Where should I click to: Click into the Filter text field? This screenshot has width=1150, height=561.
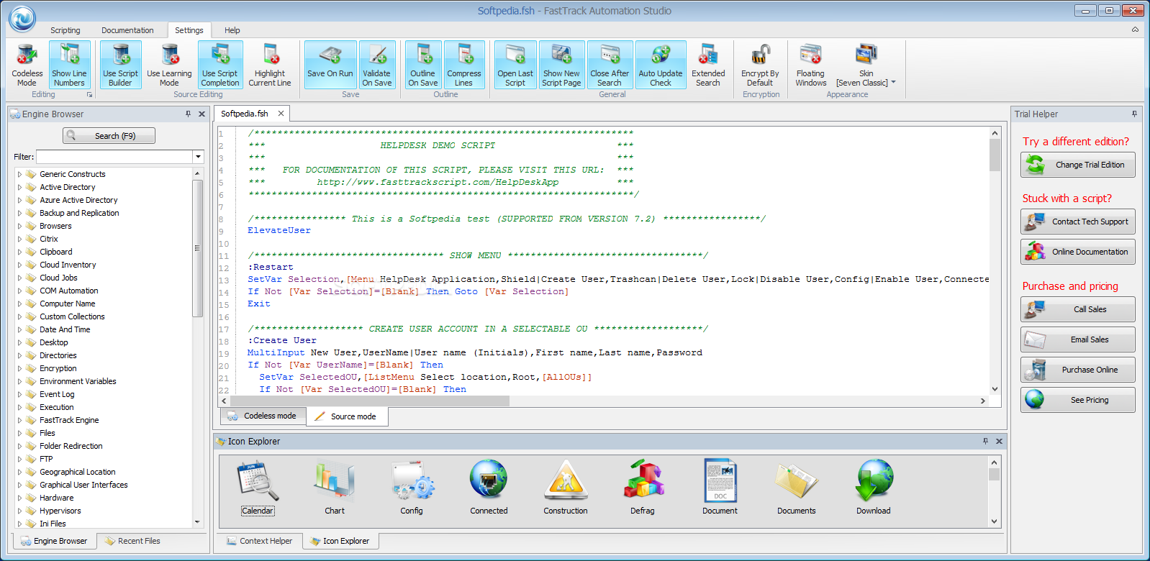(x=114, y=157)
